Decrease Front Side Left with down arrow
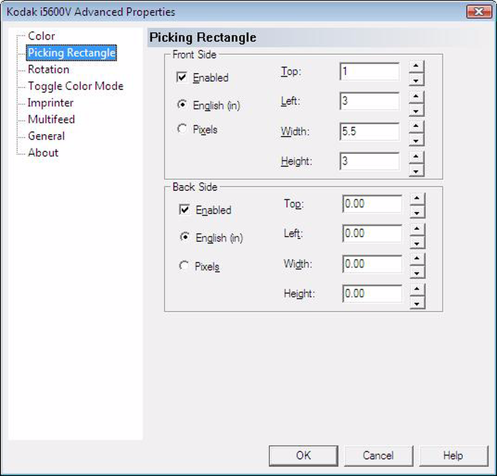 (x=416, y=111)
